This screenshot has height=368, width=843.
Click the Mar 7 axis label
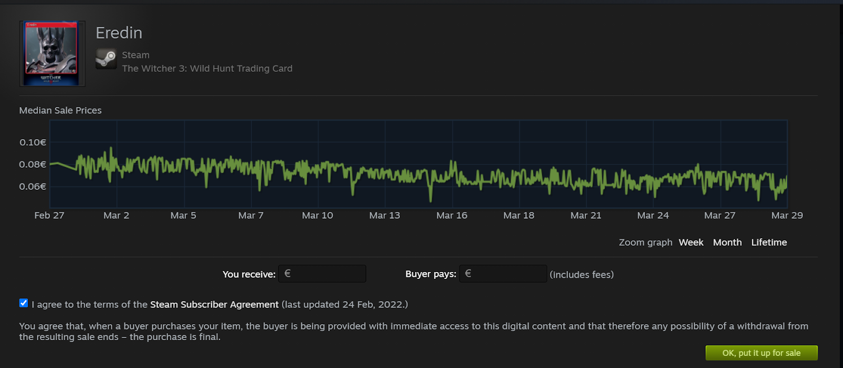click(251, 216)
